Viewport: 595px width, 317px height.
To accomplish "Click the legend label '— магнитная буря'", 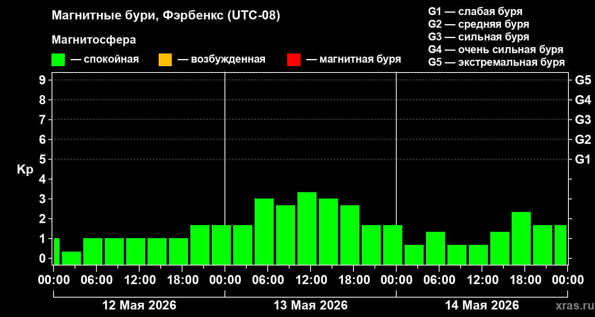I will pyautogui.click(x=353, y=59).
